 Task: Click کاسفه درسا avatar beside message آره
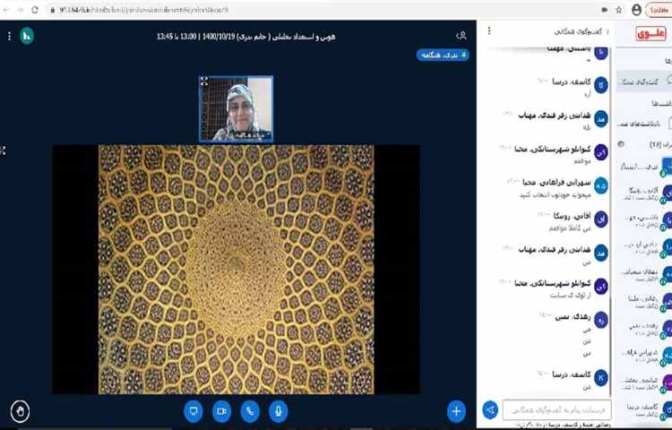(601, 85)
